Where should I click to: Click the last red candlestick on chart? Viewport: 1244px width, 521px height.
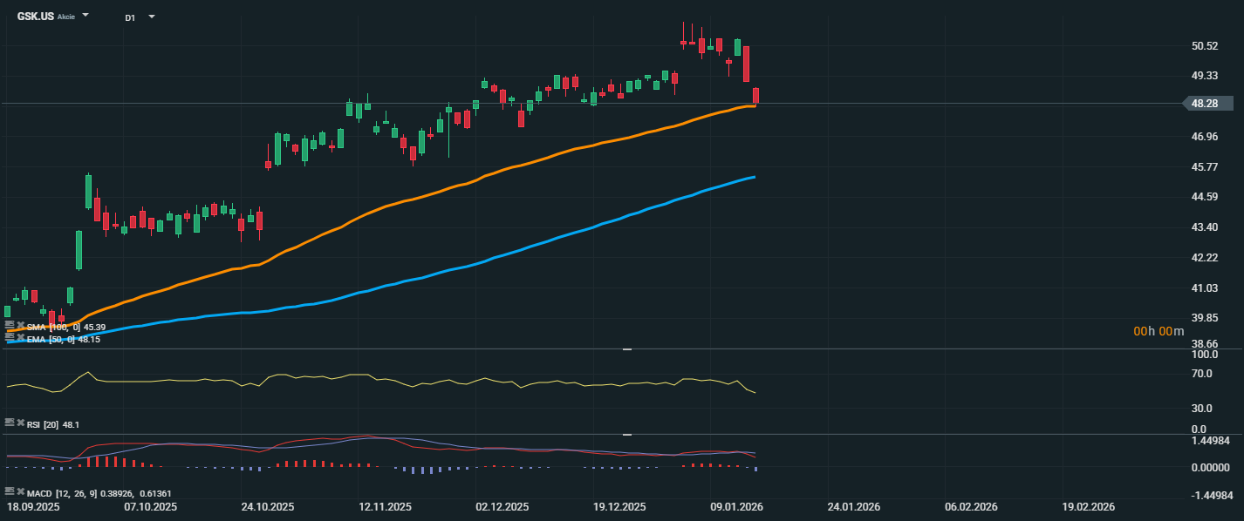pyautogui.click(x=756, y=96)
